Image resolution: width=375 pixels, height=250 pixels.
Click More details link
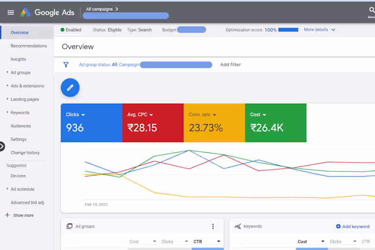point(315,30)
